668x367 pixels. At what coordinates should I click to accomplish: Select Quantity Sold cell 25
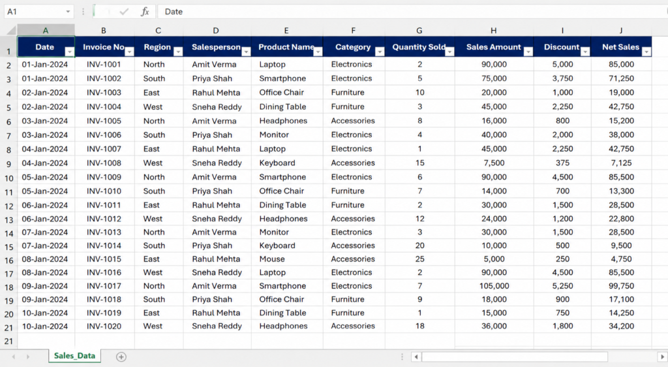click(x=419, y=259)
